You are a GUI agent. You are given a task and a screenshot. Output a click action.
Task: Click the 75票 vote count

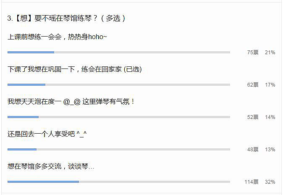(253, 53)
